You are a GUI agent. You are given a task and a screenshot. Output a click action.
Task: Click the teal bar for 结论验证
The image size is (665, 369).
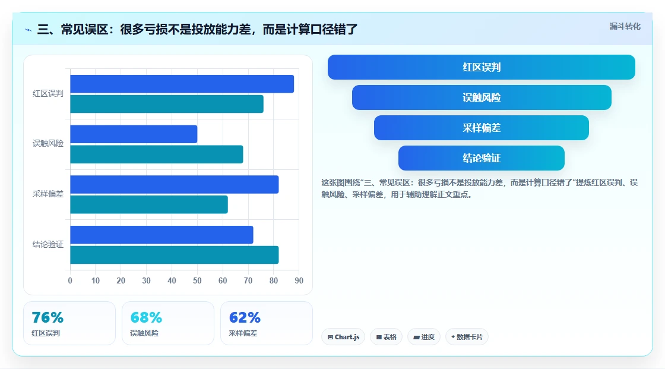(x=175, y=255)
